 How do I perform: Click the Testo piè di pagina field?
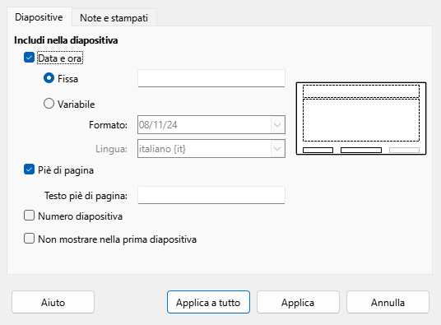[x=211, y=195]
